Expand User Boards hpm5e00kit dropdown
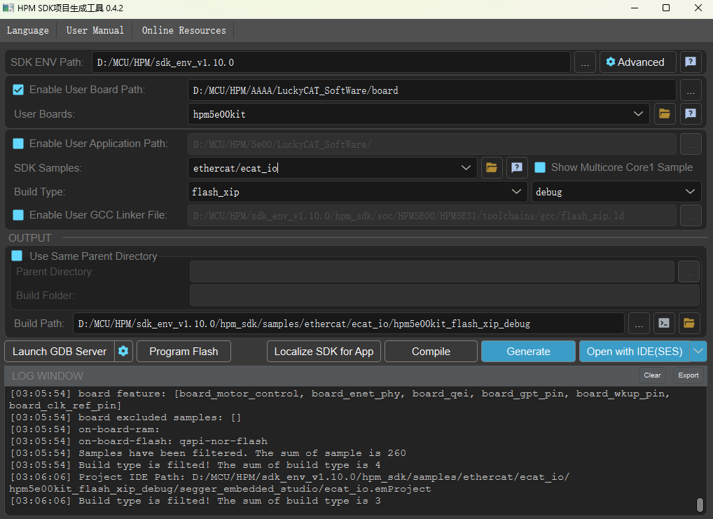The image size is (713, 519). 638,113
